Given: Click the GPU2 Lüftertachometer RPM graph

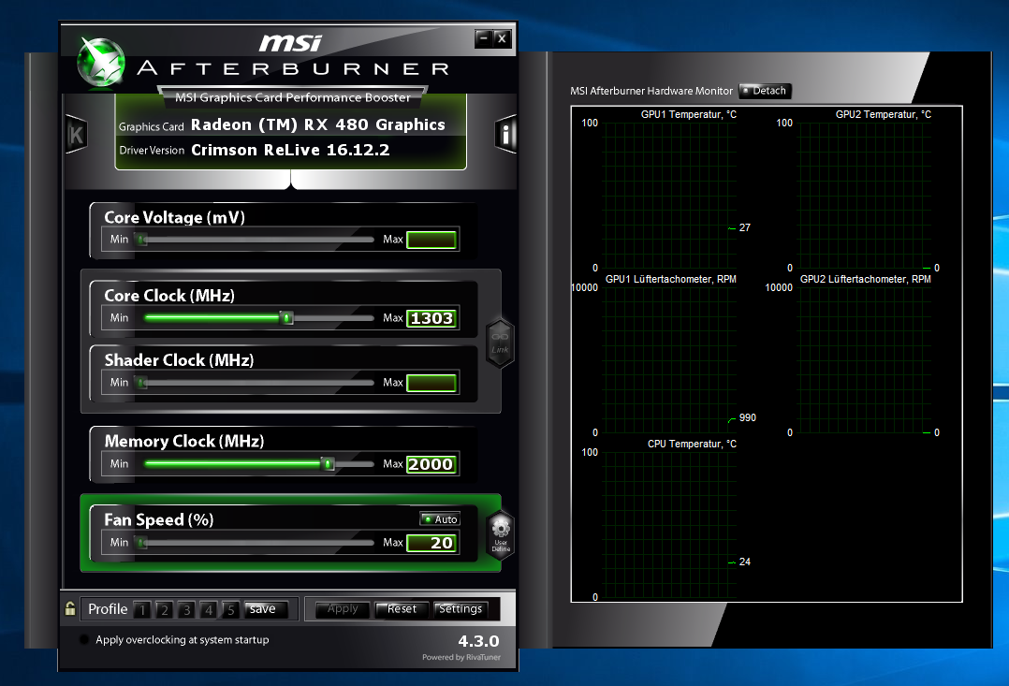Looking at the screenshot, I should click(864, 359).
